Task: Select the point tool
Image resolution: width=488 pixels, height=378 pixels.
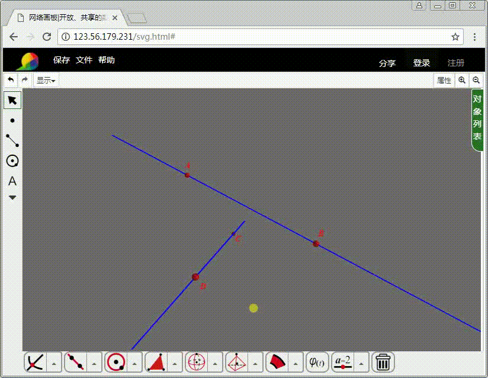Action: (x=12, y=120)
